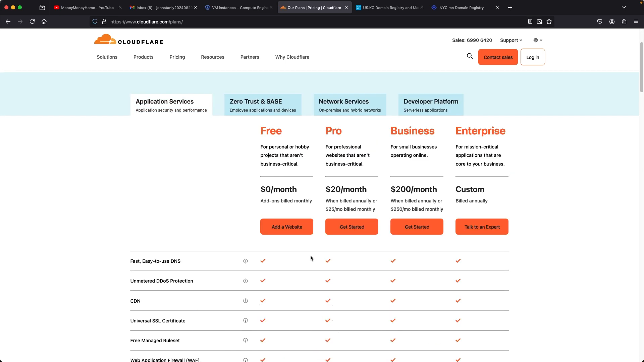Close the MoneyMoneyHome YouTube tab
644x362 pixels.
[120, 7]
